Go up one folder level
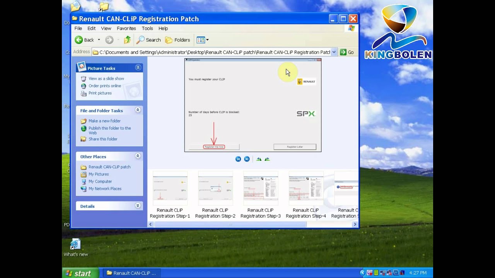Screen dimensions: 495x278 tap(127, 40)
